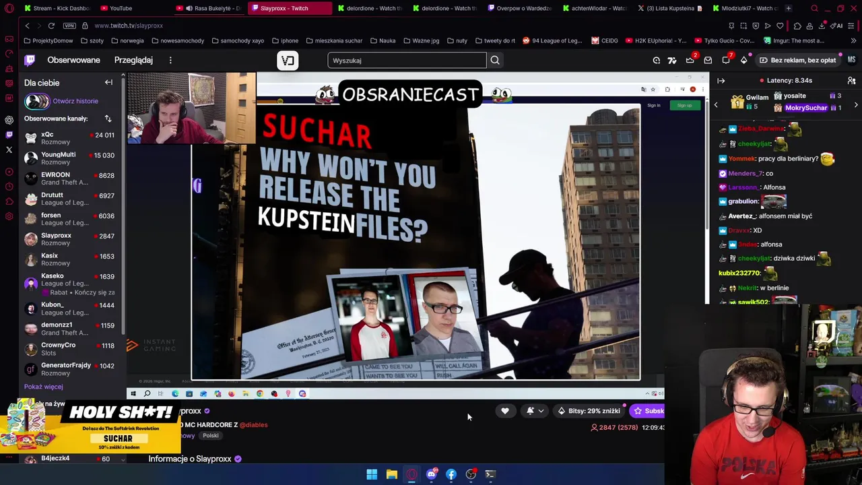Open the Twitch whispers message icon
This screenshot has height=485, width=862.
(708, 60)
